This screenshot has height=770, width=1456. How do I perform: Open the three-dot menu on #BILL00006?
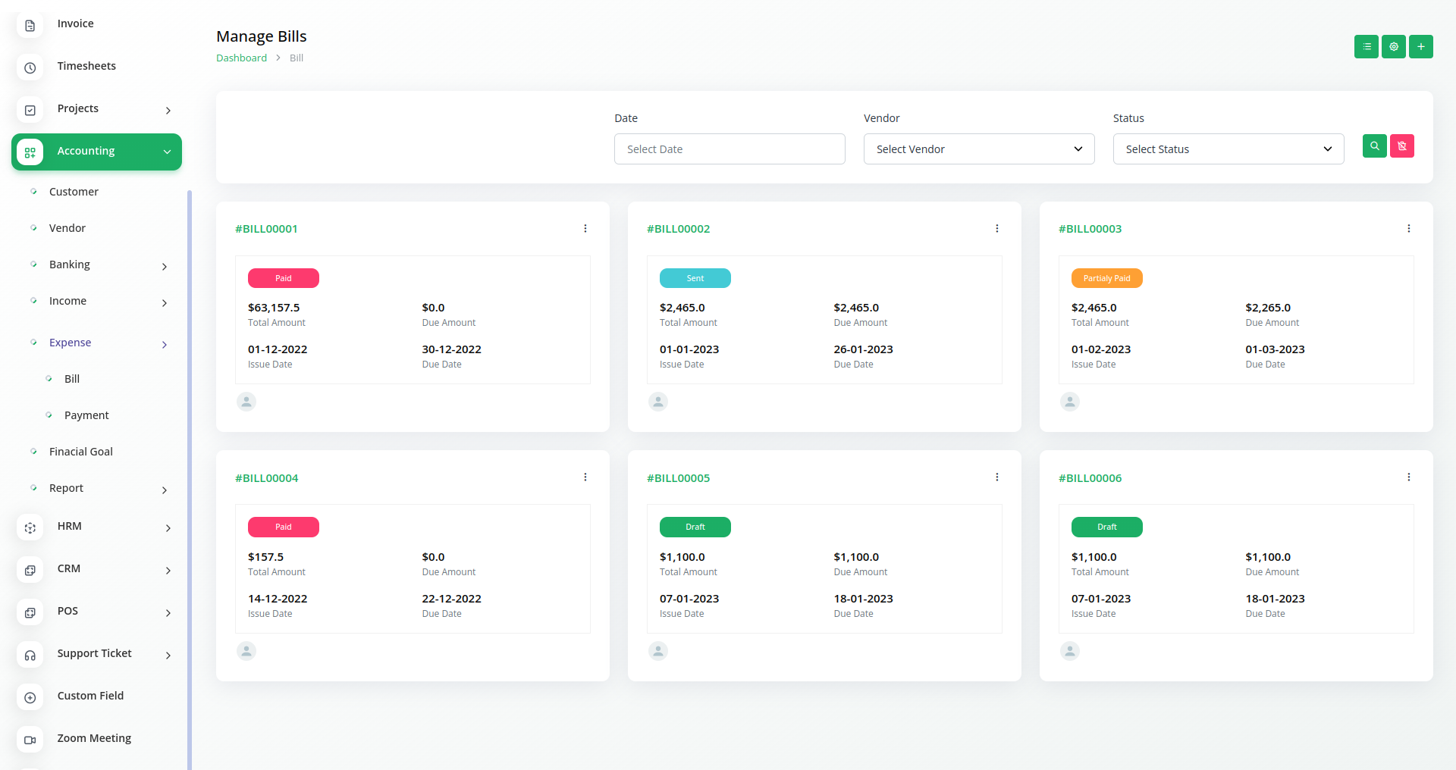click(x=1408, y=477)
